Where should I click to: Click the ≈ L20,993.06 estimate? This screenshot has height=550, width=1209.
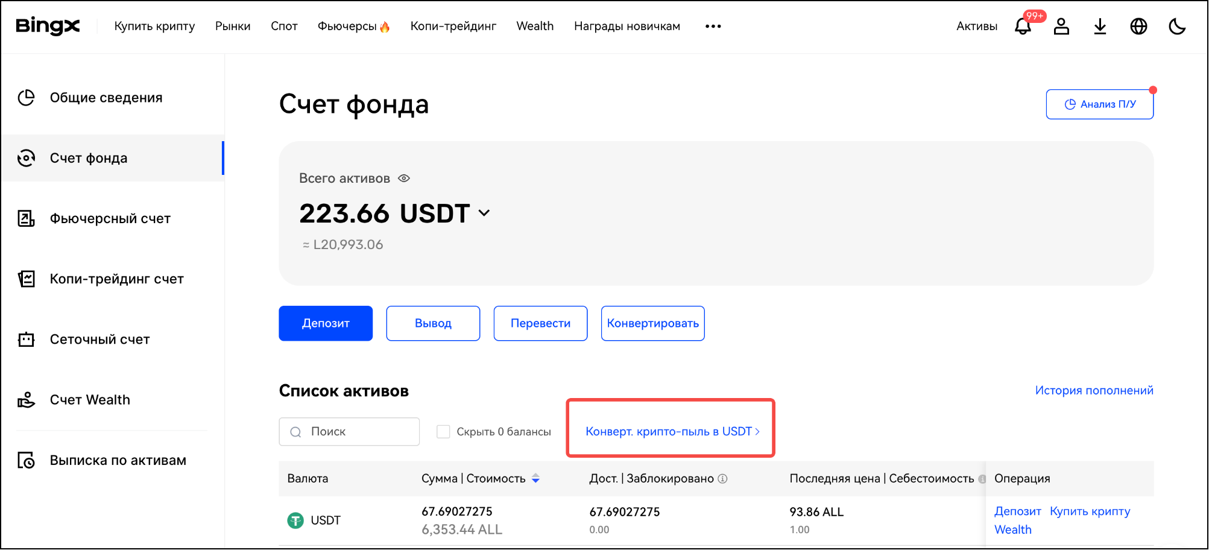342,245
